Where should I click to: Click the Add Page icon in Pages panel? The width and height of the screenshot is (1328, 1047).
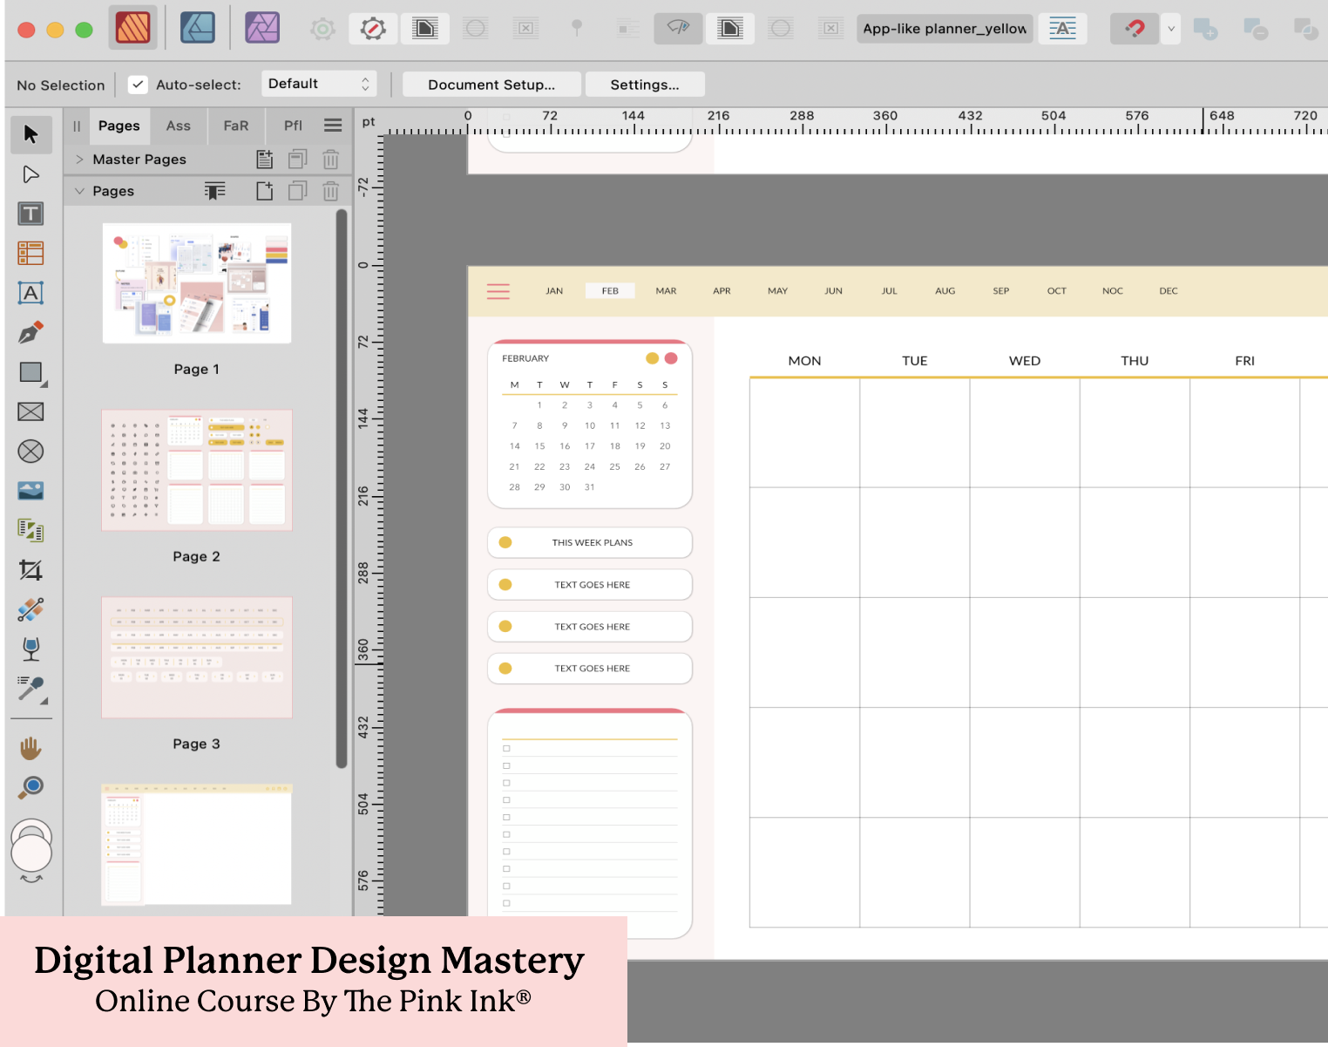point(264,191)
